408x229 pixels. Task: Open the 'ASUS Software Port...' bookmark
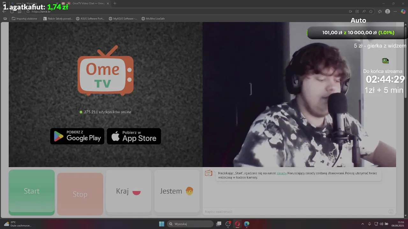(x=90, y=18)
